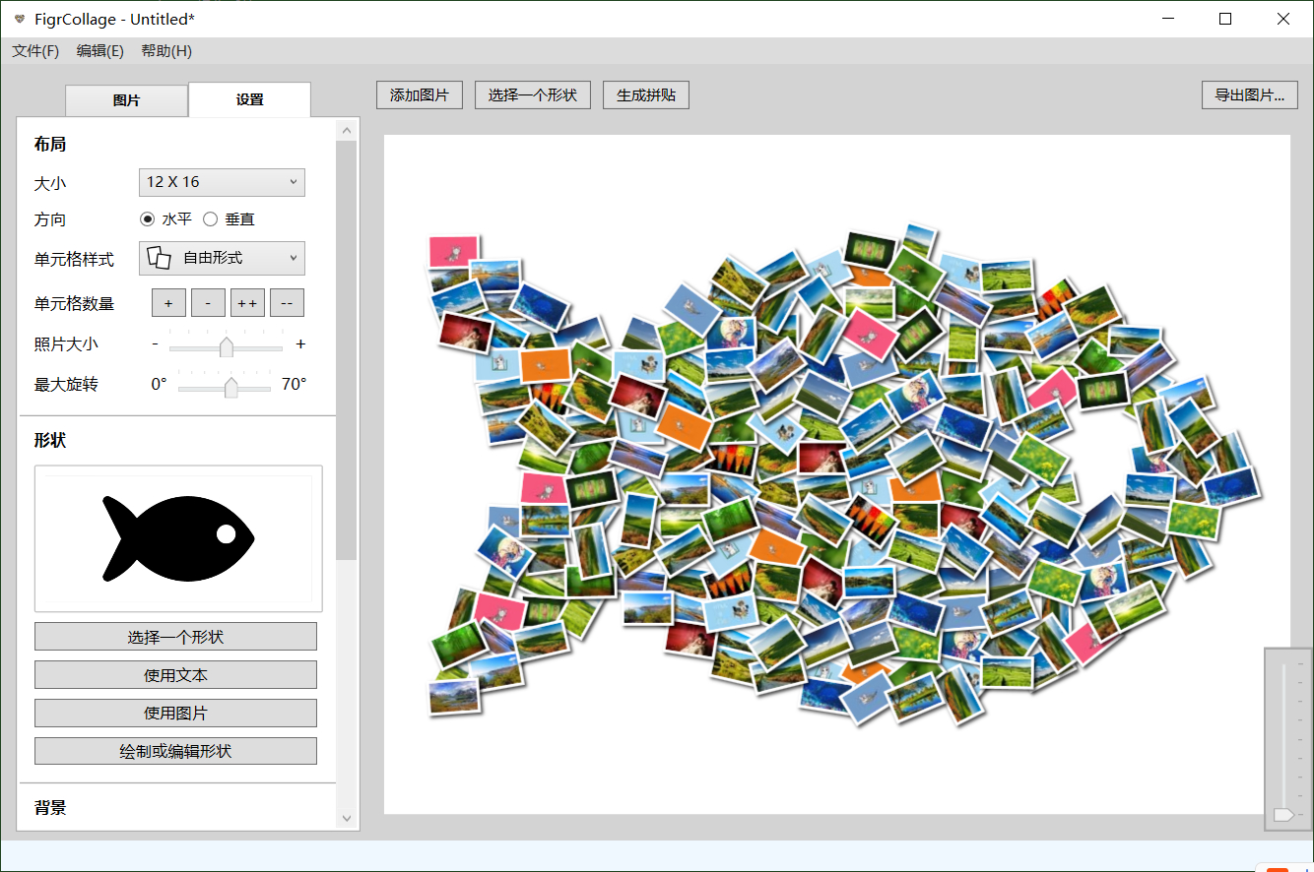Click the -- cell count button

pyautogui.click(x=287, y=303)
